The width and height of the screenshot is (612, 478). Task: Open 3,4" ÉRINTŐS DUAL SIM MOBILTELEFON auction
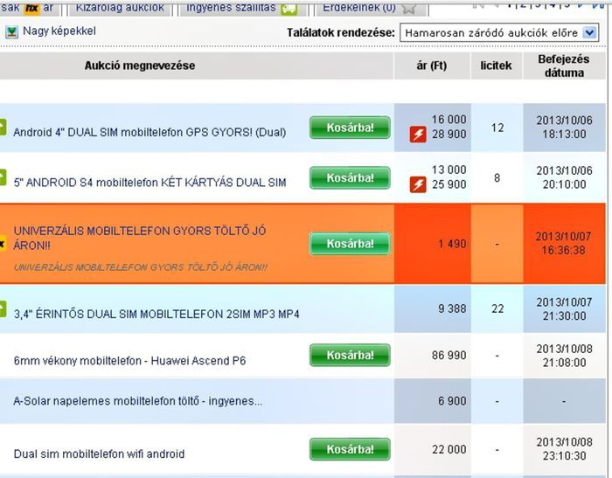(156, 314)
